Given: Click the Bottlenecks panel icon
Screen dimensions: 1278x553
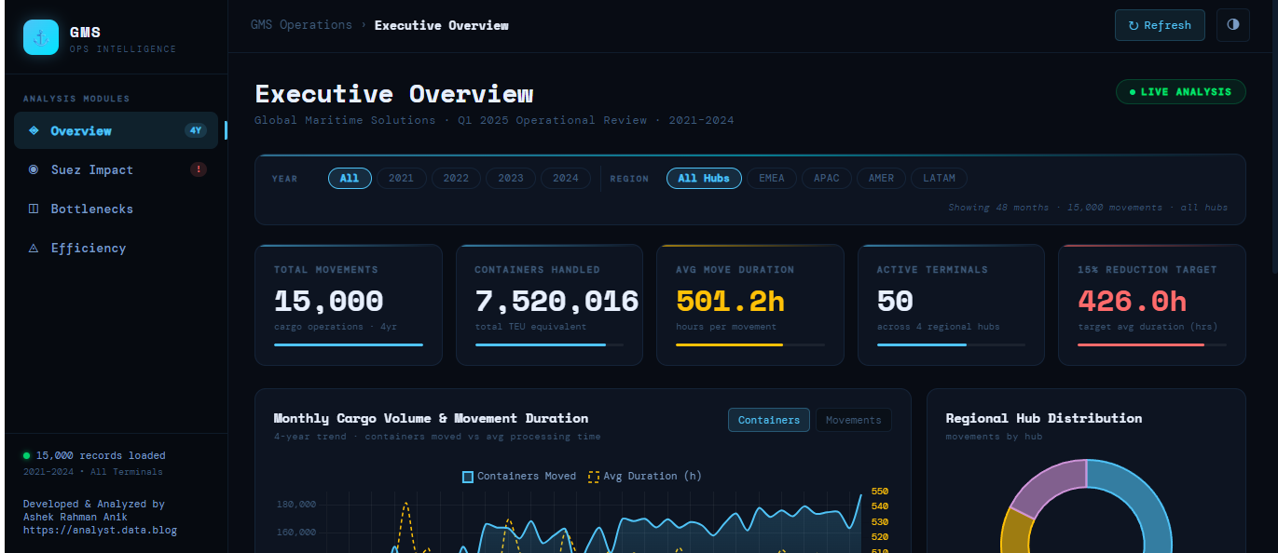Looking at the screenshot, I should [34, 209].
